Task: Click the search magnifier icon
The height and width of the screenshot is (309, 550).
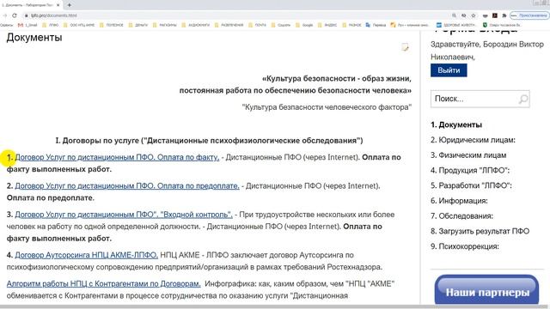Action: click(x=523, y=100)
